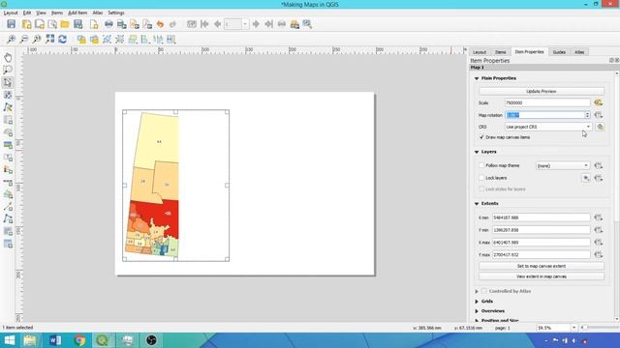This screenshot has height=348, width=620.
Task: Click the Scale input field
Action: (547, 102)
